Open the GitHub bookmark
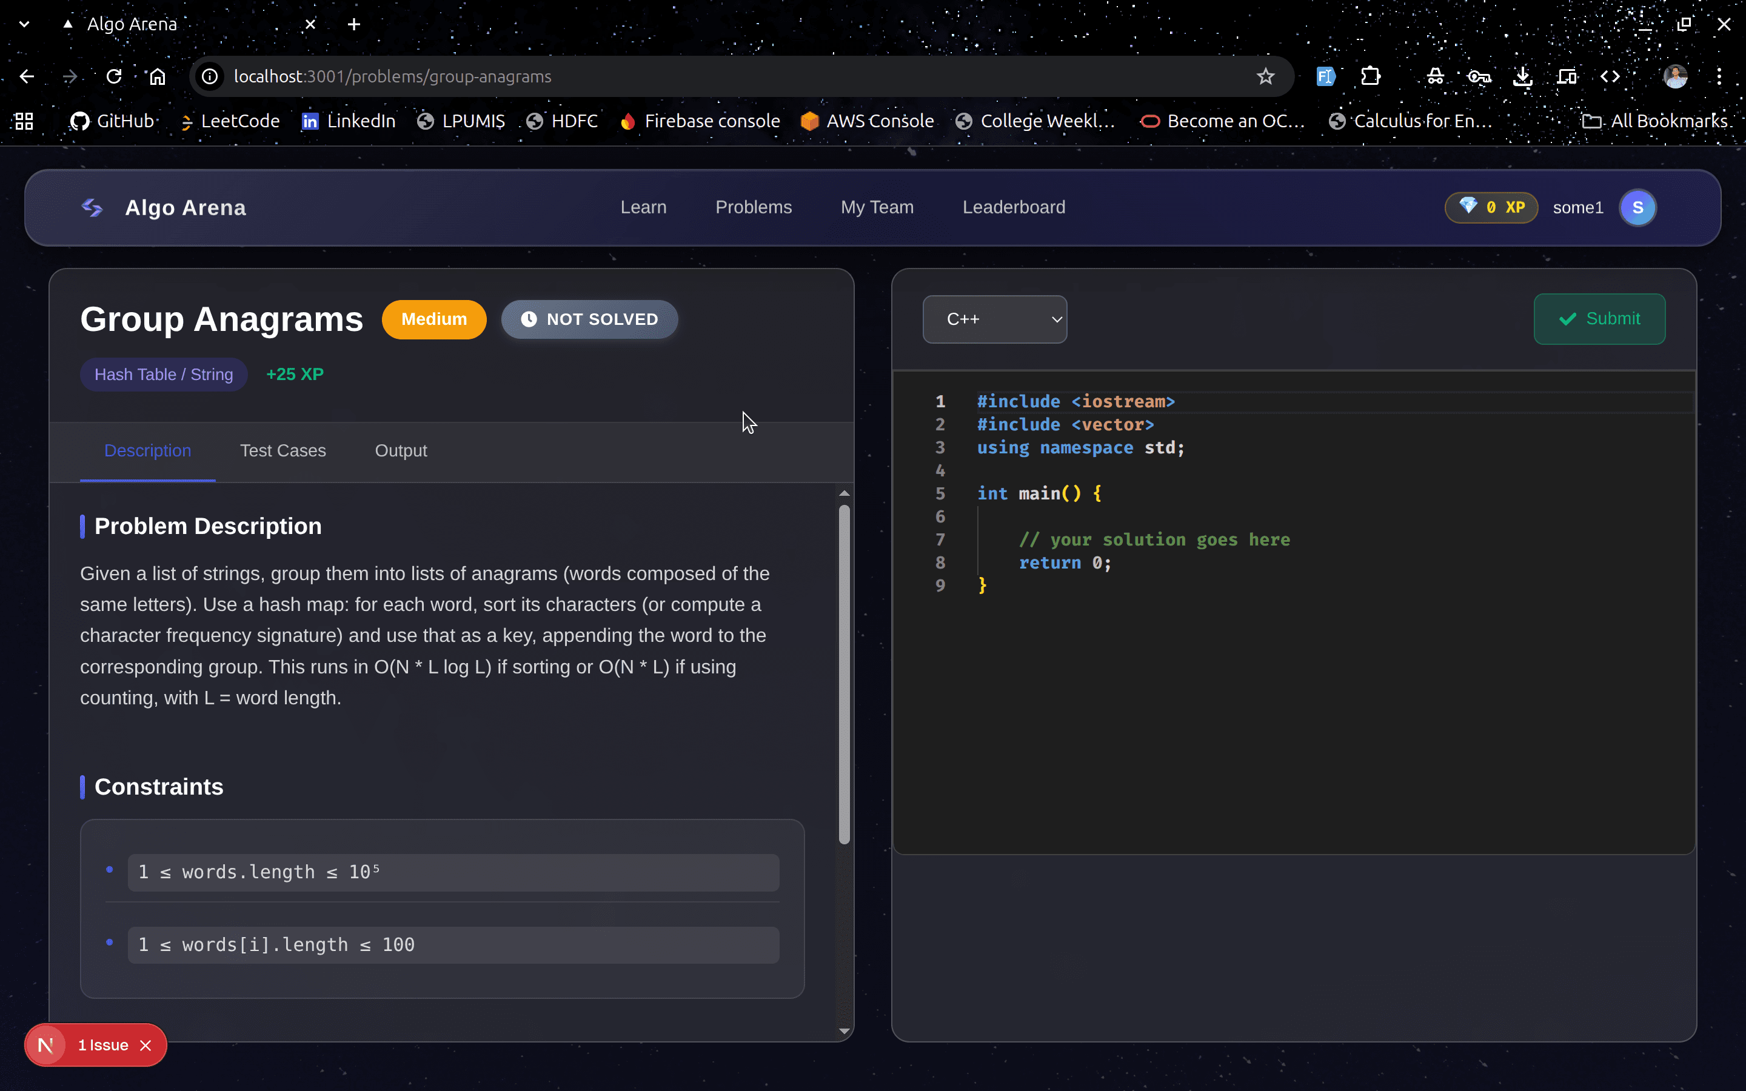The image size is (1746, 1091). 113,121
